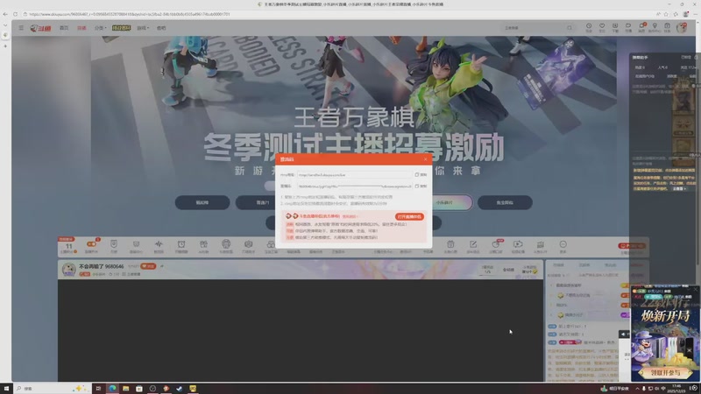Viewport: 701px width, 394px height.
Task: Open File Explorer from the taskbar
Action: tap(125, 389)
